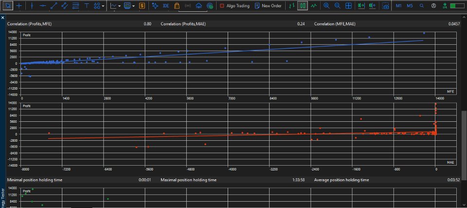The image size is (467, 208).
Task: Click the red MAE regression line
Action: (241, 135)
